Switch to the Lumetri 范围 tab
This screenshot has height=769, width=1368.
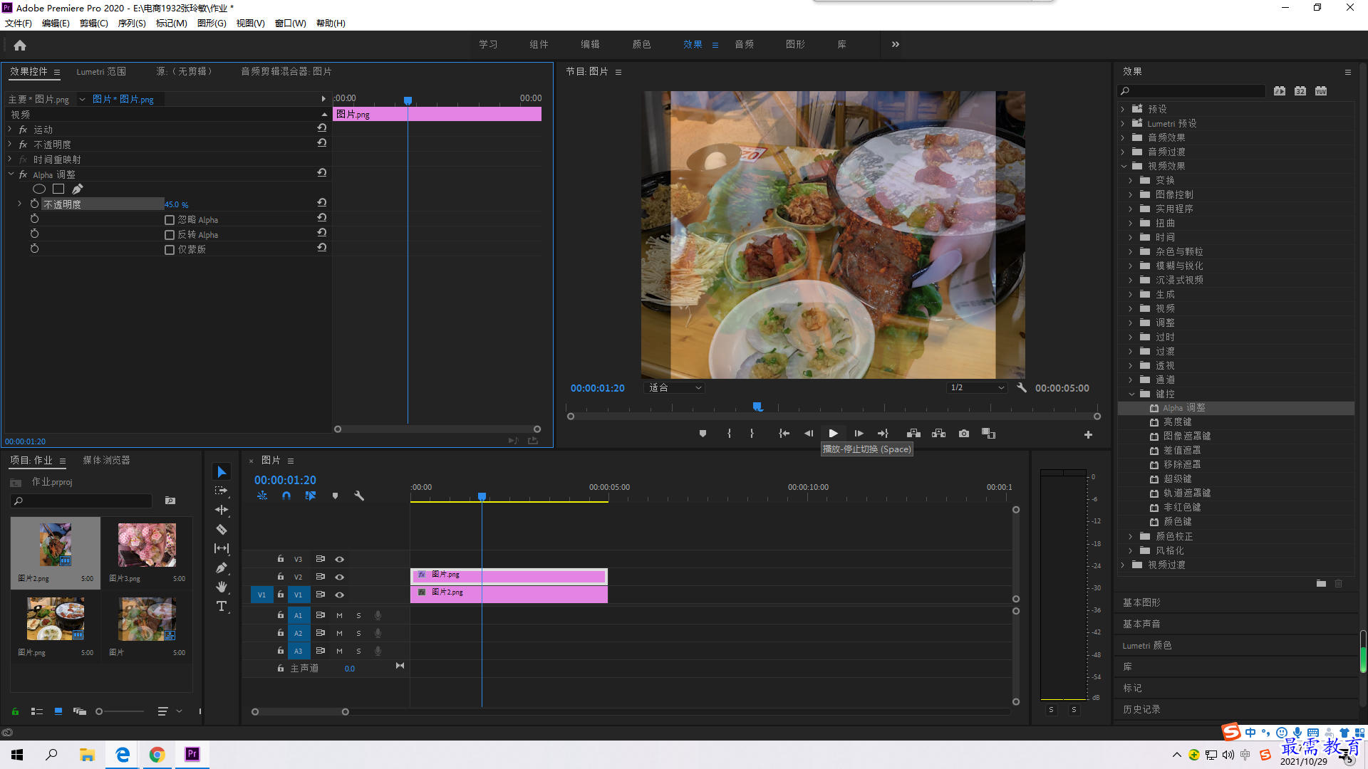click(101, 71)
